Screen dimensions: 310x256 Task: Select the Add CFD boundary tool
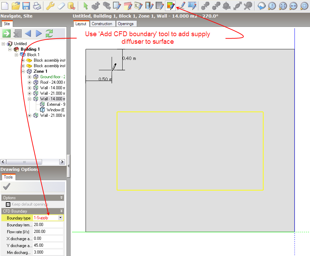(170, 6)
